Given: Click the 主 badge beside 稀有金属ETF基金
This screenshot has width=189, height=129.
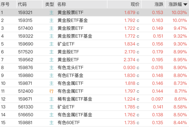Looking at the screenshot, I should 52,99.
